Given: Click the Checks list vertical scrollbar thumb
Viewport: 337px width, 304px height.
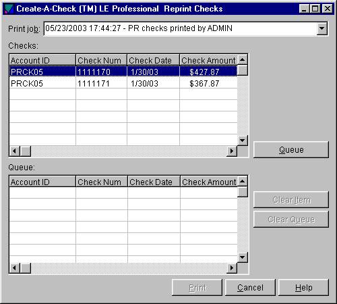Looking at the screenshot, I should click(242, 70).
